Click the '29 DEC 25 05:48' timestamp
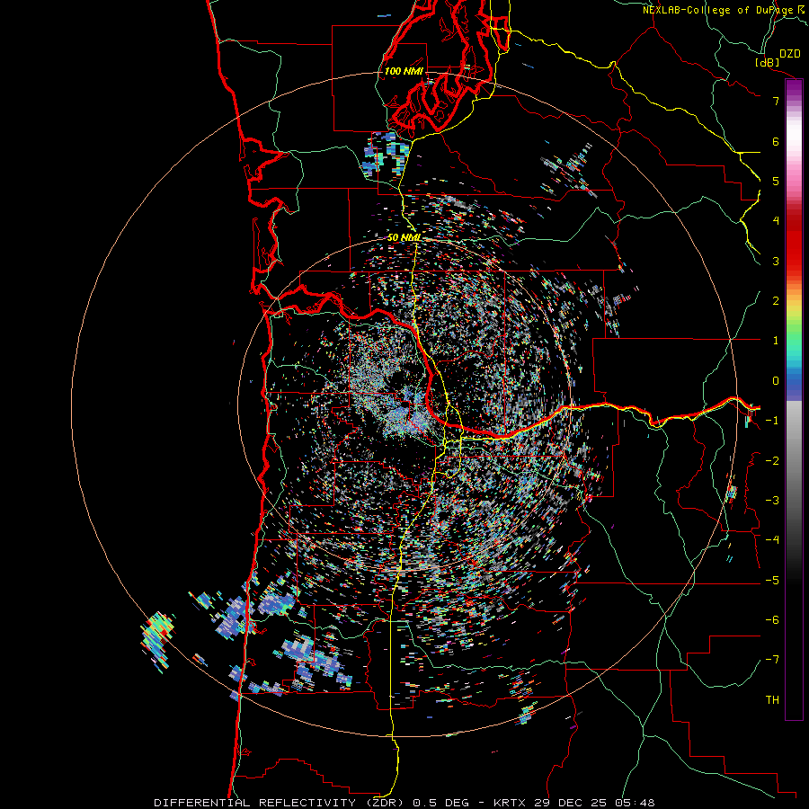The height and width of the screenshot is (809, 809). pos(593,803)
